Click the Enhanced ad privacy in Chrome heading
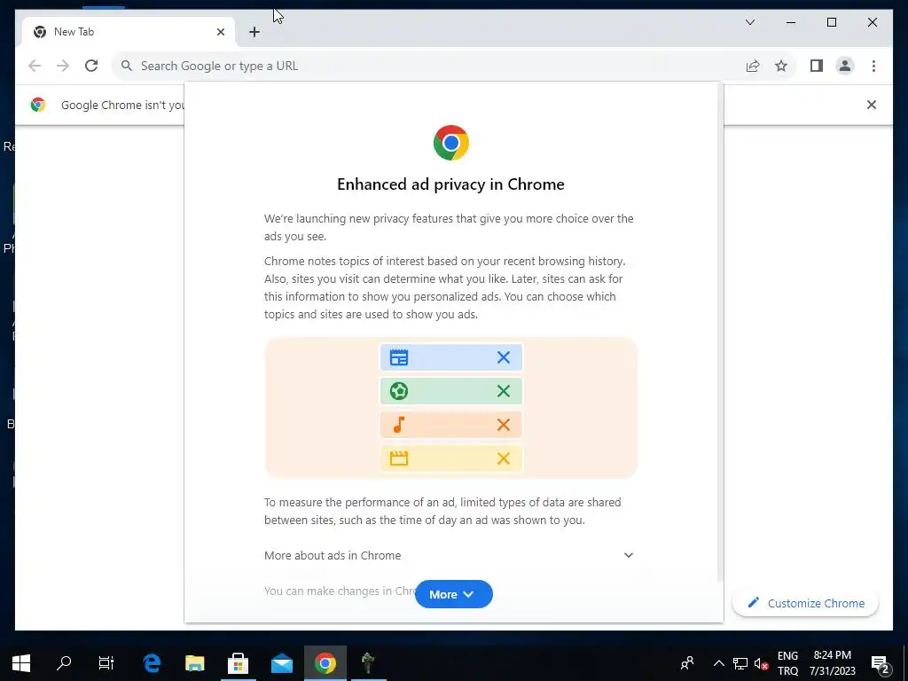This screenshot has width=908, height=681. pos(450,184)
